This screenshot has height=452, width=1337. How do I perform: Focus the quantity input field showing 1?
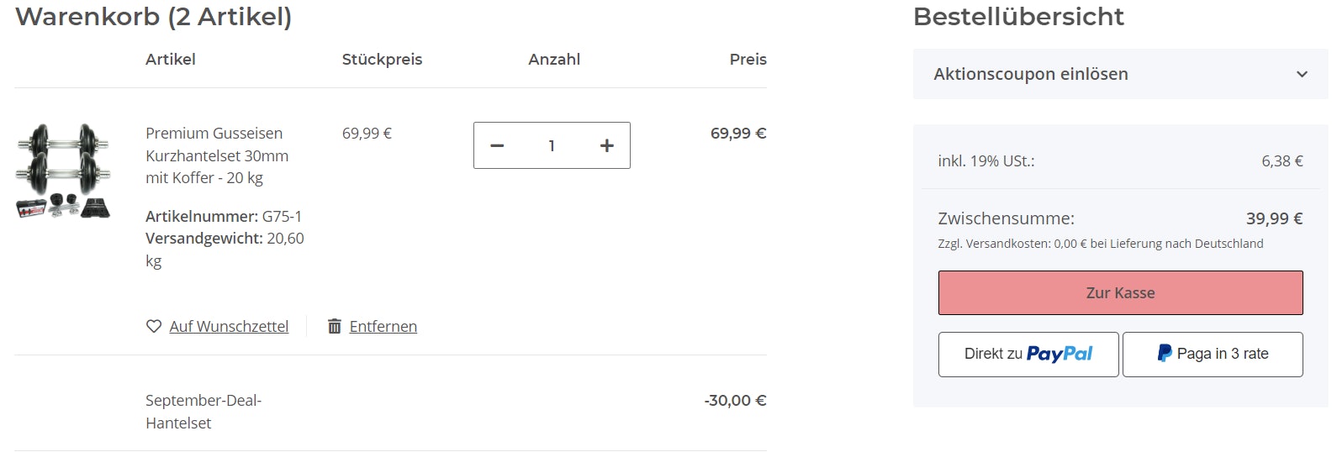552,145
